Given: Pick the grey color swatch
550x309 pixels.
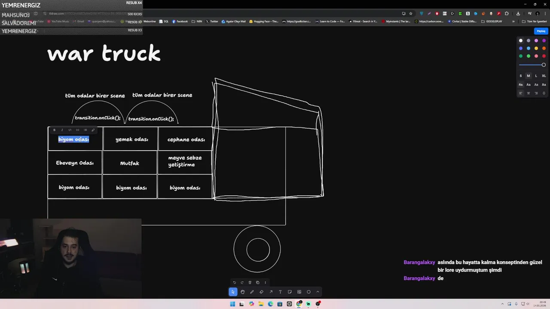Looking at the screenshot, I should tap(529, 41).
